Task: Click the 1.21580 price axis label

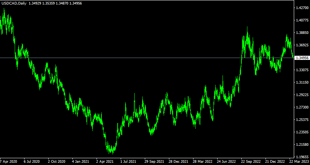Action: (302, 145)
